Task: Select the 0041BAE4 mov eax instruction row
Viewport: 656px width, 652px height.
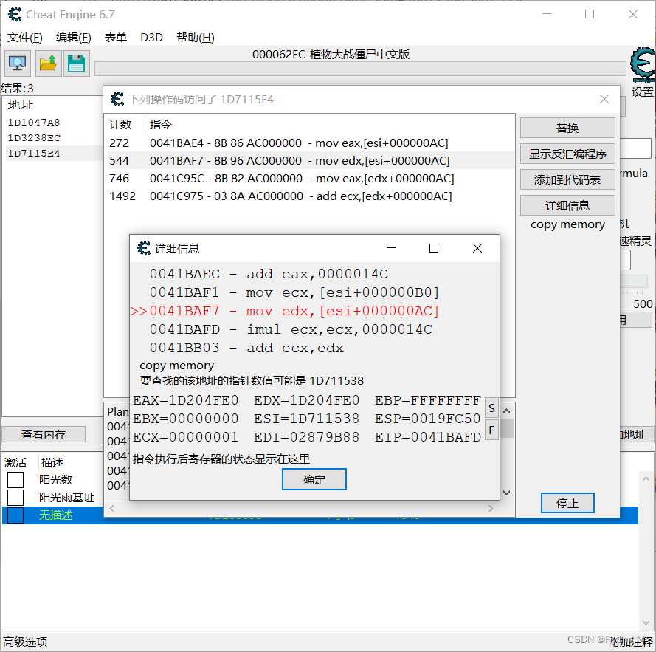Action: click(x=310, y=143)
